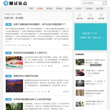Open the 象龟 tortoise article link

[95, 61]
